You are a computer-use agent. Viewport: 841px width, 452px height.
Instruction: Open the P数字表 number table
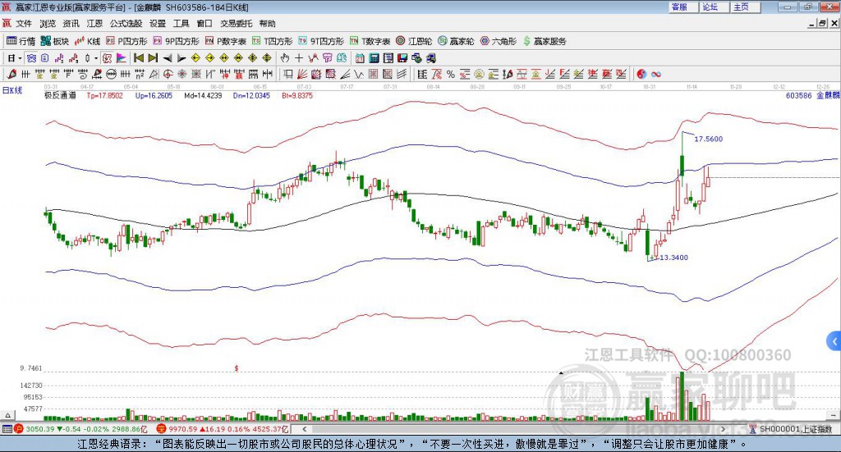pos(226,41)
